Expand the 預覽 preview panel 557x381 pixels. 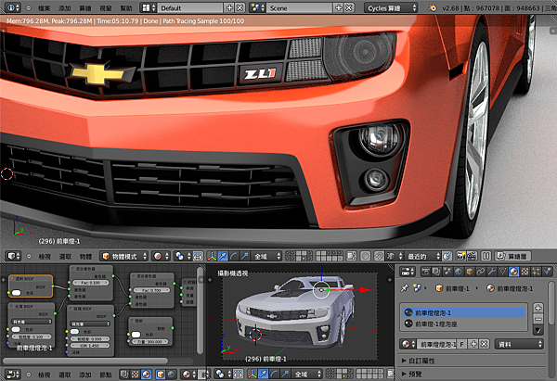[415, 375]
